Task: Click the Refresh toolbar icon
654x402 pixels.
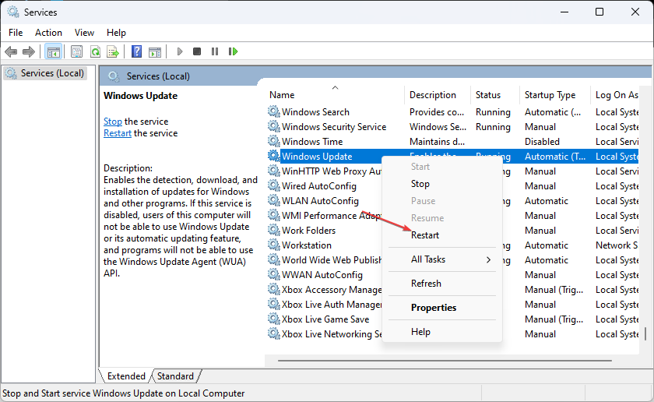Action: (x=95, y=51)
